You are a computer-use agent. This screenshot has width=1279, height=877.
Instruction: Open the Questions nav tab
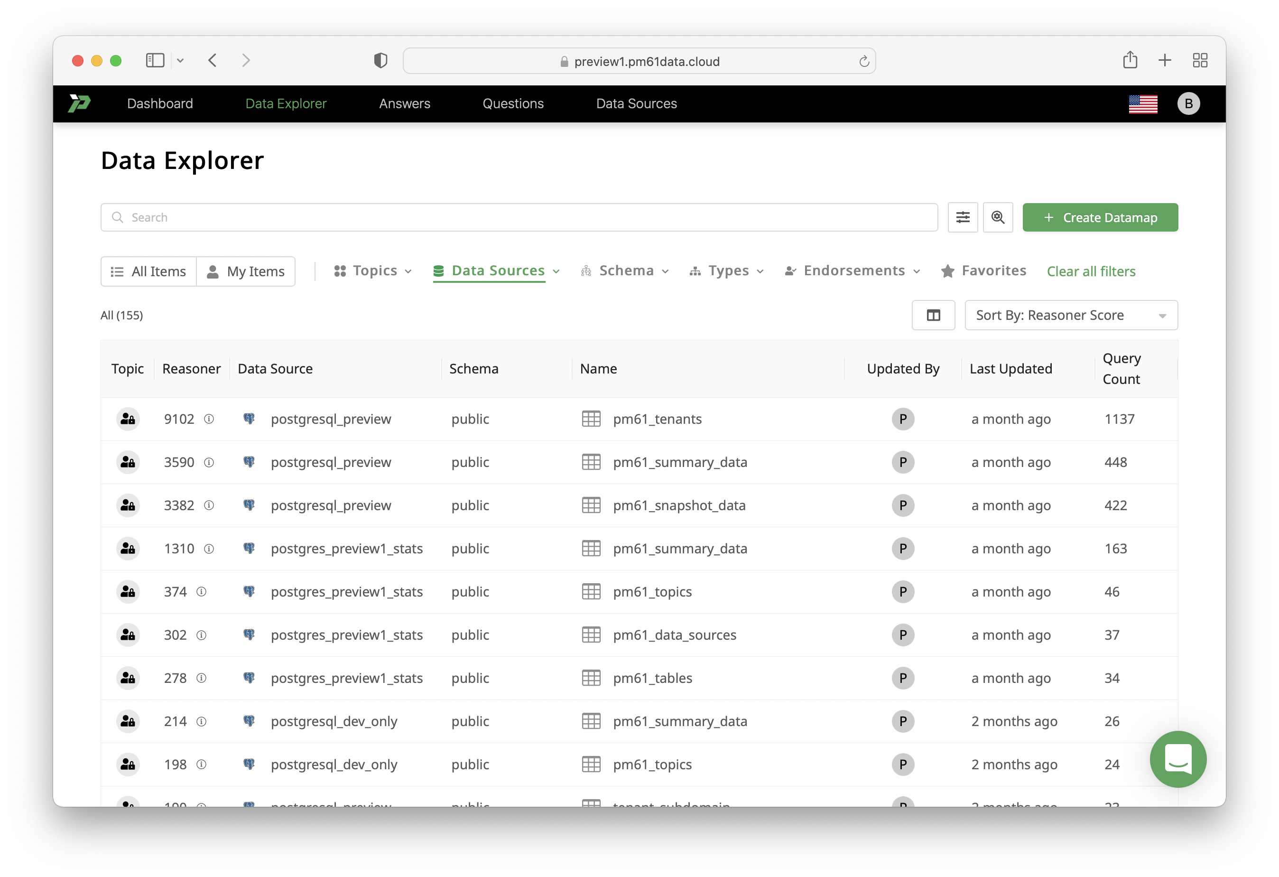click(513, 103)
